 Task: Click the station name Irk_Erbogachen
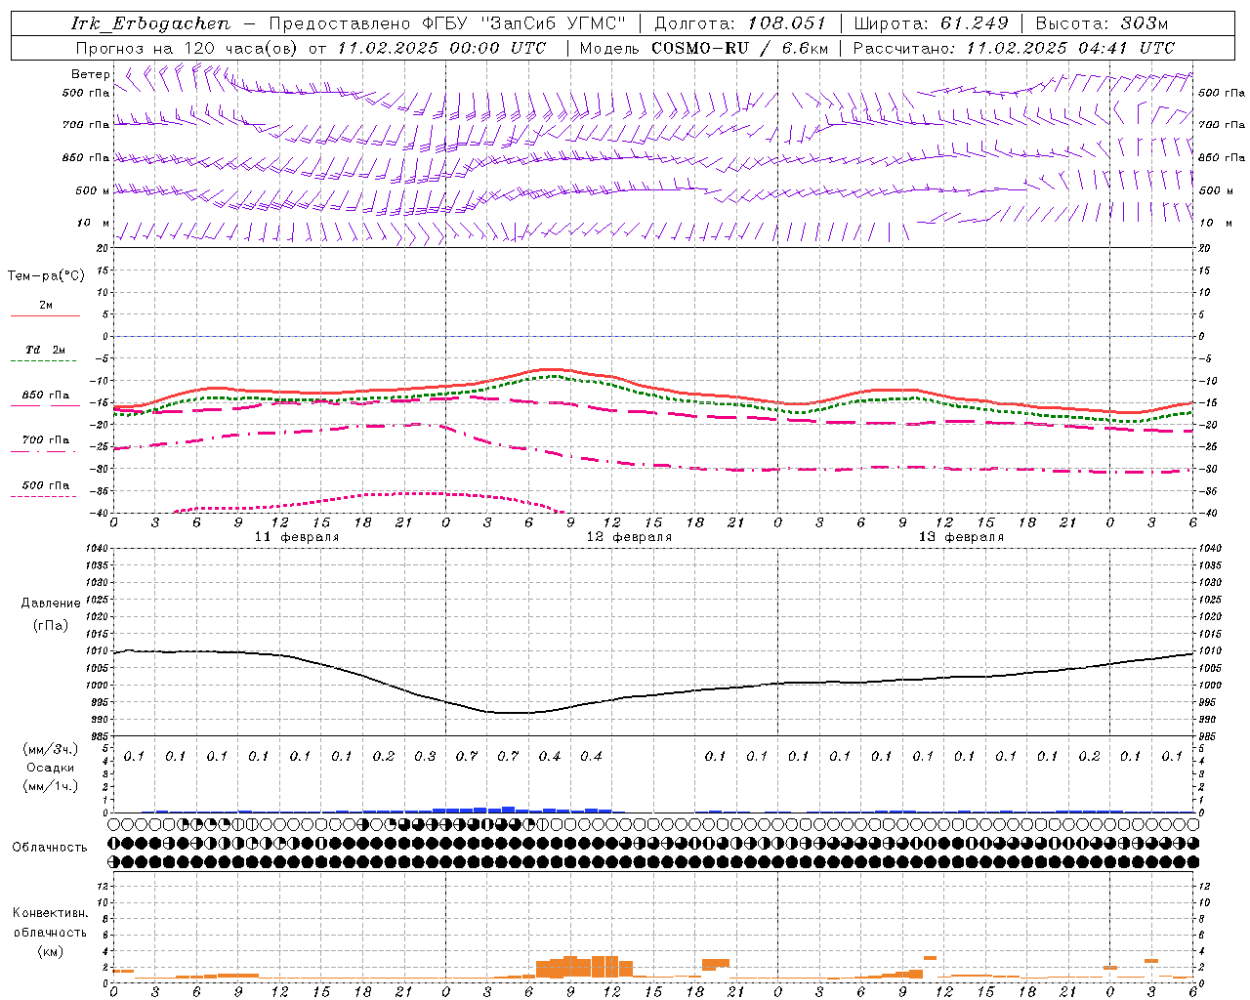click(x=150, y=23)
